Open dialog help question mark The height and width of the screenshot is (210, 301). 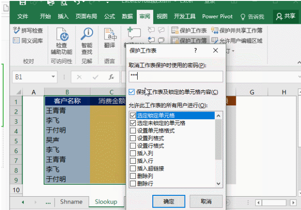pyautogui.click(x=195, y=50)
